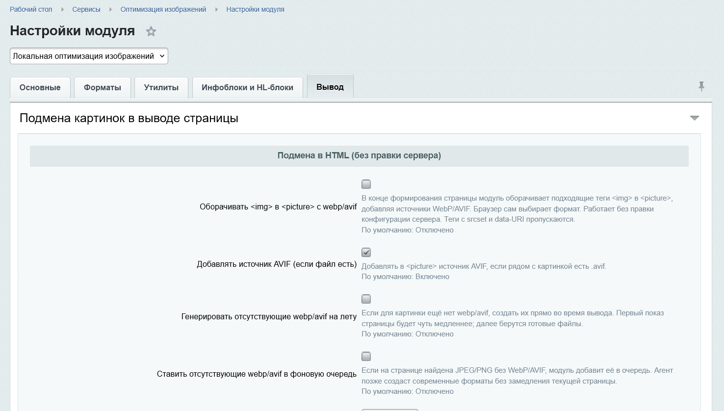Enable 'Генерировать отсутствующие webp/avif на лету'
This screenshot has width=724, height=411.
366,299
